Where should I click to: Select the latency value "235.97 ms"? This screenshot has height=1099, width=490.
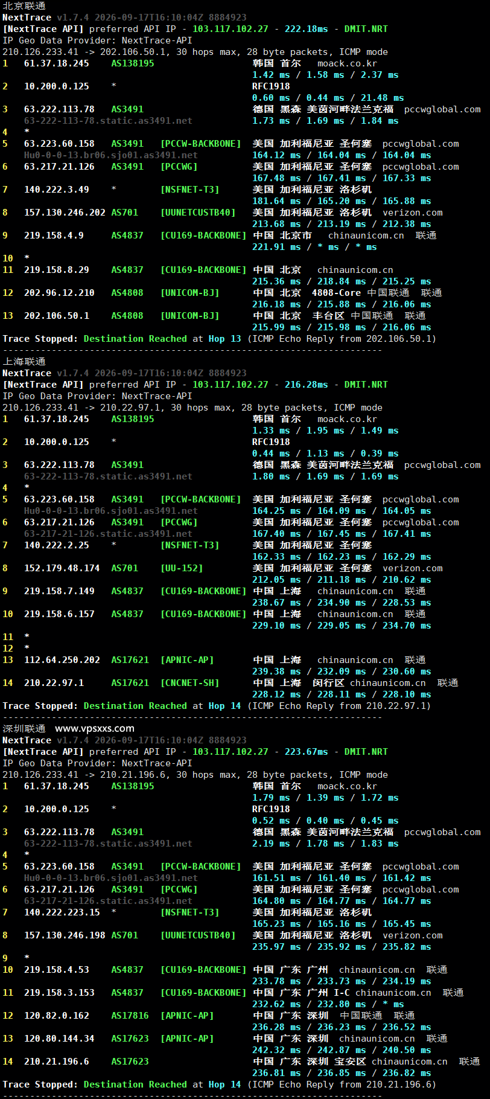click(x=276, y=947)
